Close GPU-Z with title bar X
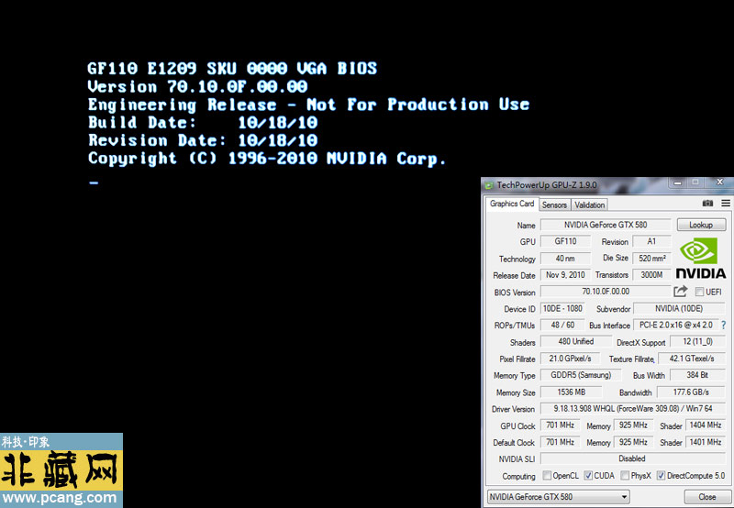The width and height of the screenshot is (734, 508). click(720, 182)
